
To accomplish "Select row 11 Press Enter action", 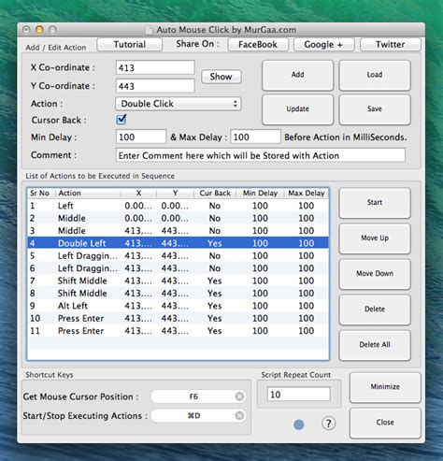I will [178, 331].
